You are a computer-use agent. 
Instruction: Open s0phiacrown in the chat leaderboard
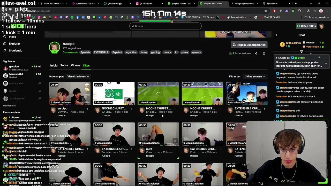[x=293, y=43]
